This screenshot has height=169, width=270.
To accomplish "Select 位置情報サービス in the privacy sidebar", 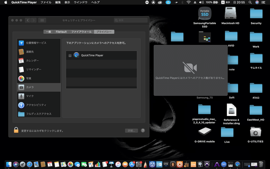I will (39, 43).
